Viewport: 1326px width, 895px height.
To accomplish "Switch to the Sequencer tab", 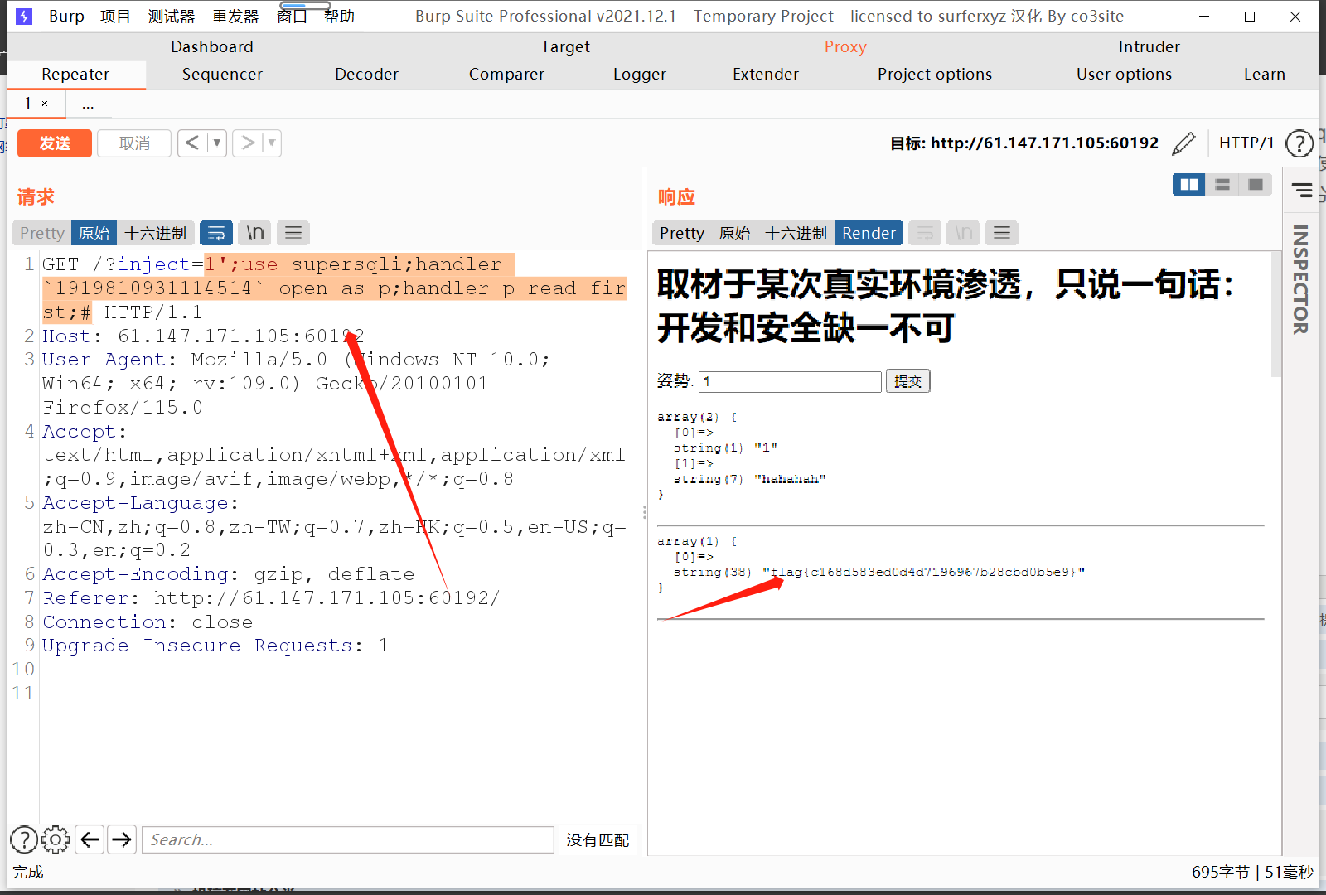I will tap(222, 75).
